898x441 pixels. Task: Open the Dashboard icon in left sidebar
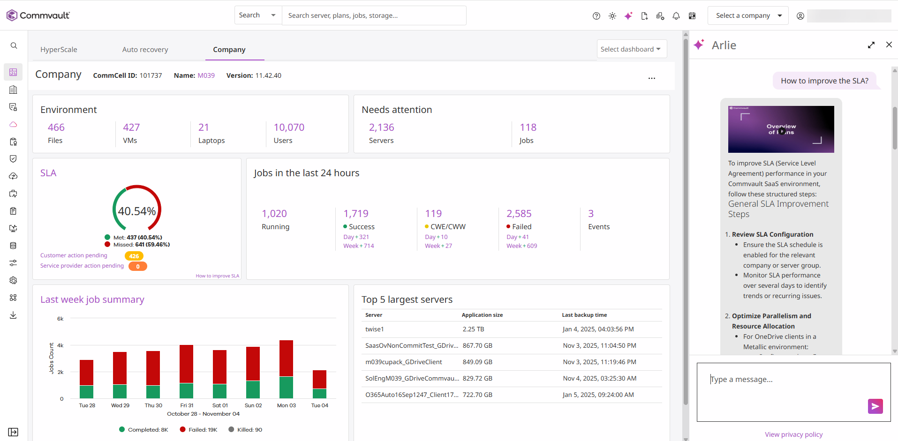[13, 72]
